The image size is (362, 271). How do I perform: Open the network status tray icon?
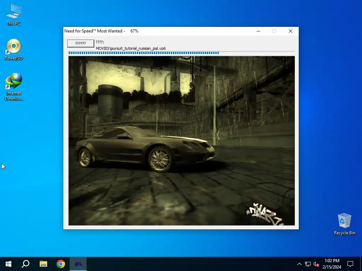[308, 264]
